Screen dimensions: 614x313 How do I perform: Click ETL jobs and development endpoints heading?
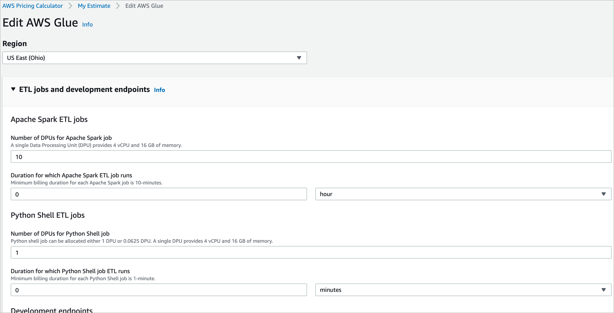point(84,89)
